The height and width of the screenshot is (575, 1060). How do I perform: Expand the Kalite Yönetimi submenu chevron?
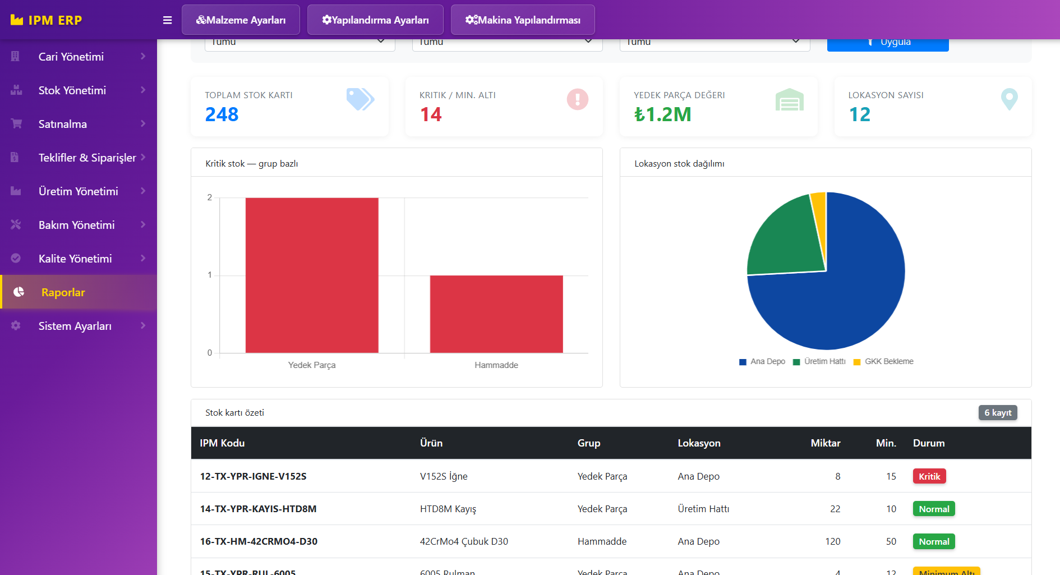[143, 258]
